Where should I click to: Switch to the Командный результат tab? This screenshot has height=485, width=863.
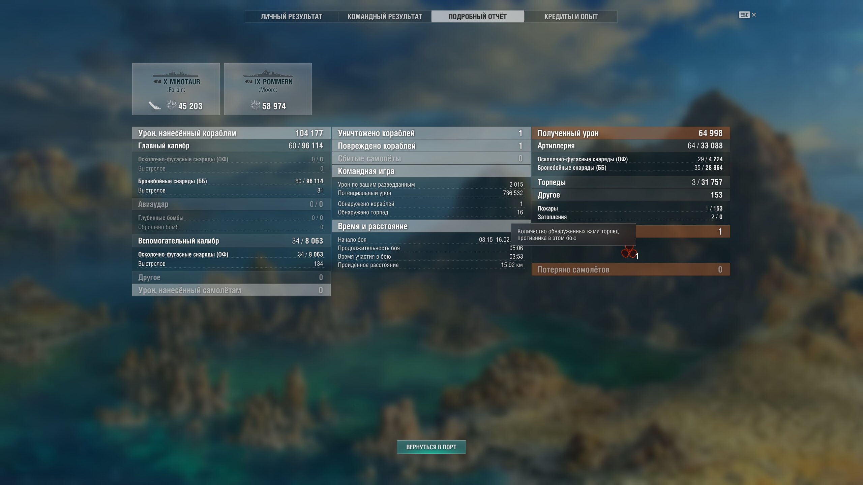click(385, 17)
